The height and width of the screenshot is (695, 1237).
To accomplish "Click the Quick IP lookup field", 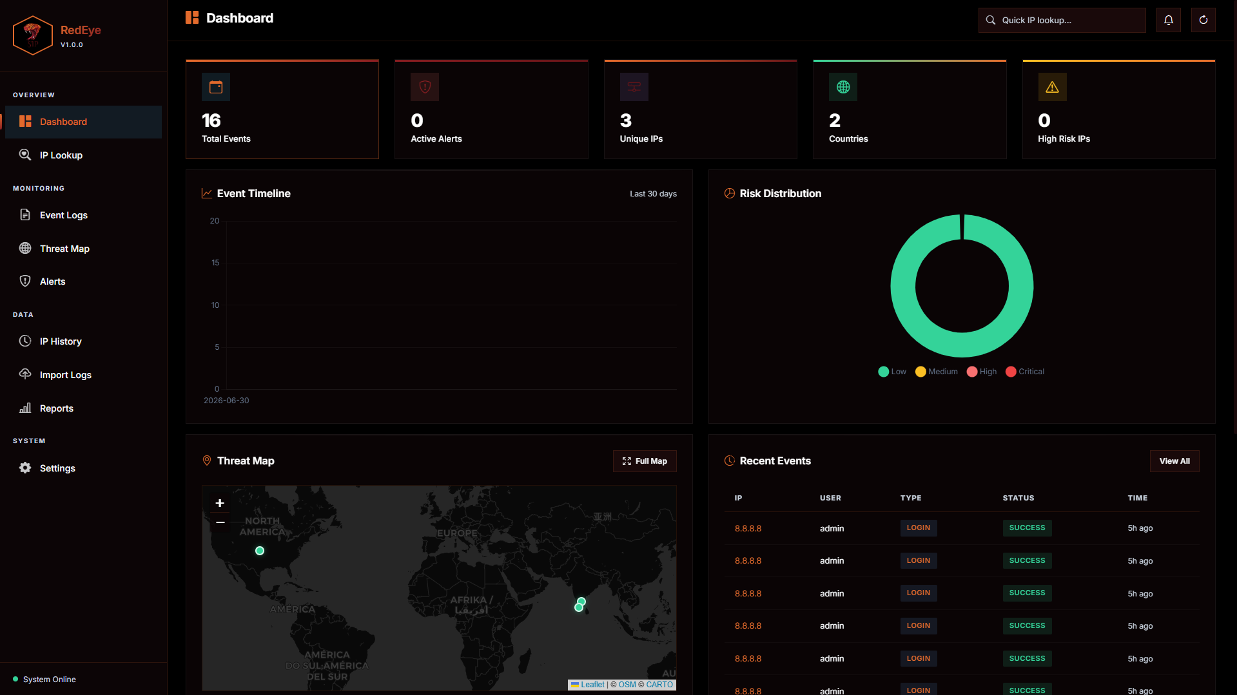I will coord(1062,20).
